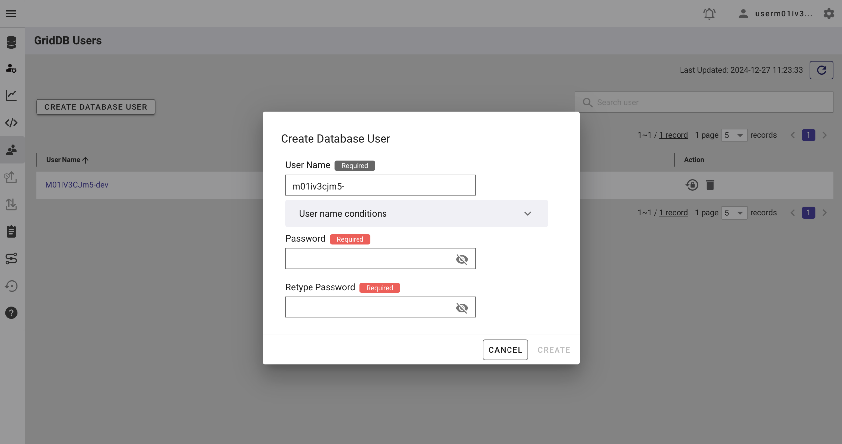This screenshot has width=842, height=444.
Task: Reset password icon for M01IV3CJm5-dev
Action: click(x=692, y=185)
